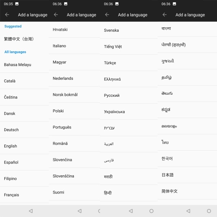
Task: Select Deutsch as the language
Action: (24, 130)
